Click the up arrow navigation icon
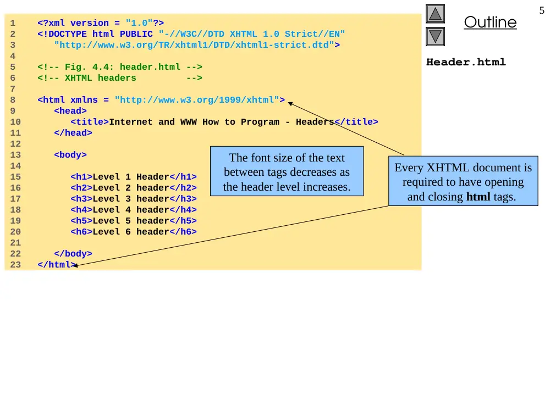Image resolution: width=550 pixels, height=412 pixels. (435, 14)
